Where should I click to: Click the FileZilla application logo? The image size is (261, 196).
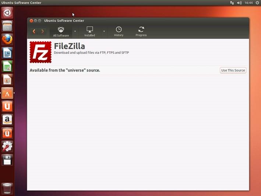(x=40, y=52)
